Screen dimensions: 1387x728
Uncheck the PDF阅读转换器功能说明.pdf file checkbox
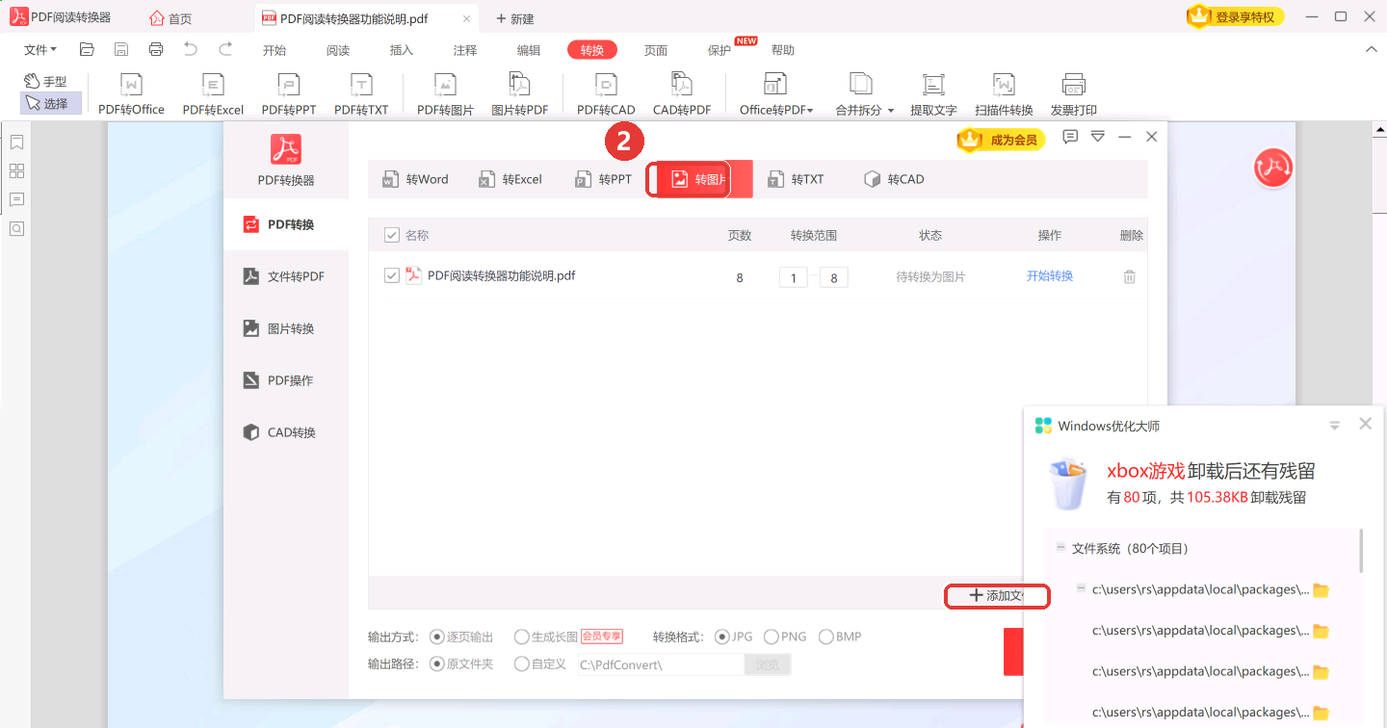(x=392, y=275)
